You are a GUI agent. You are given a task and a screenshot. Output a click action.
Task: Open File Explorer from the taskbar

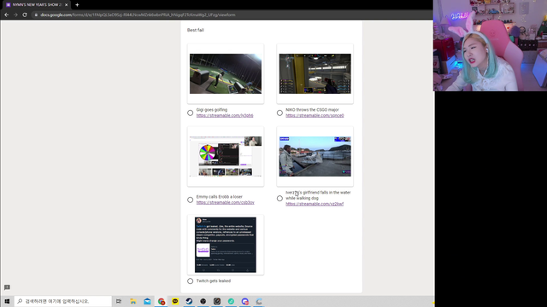(133, 301)
